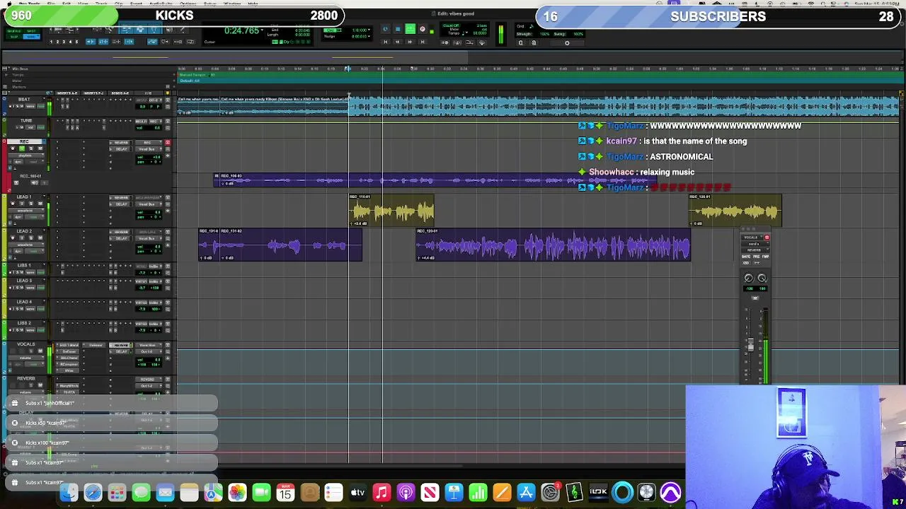This screenshot has height=509, width=906.
Task: Open Safari from the dock
Action: pyautogui.click(x=93, y=492)
